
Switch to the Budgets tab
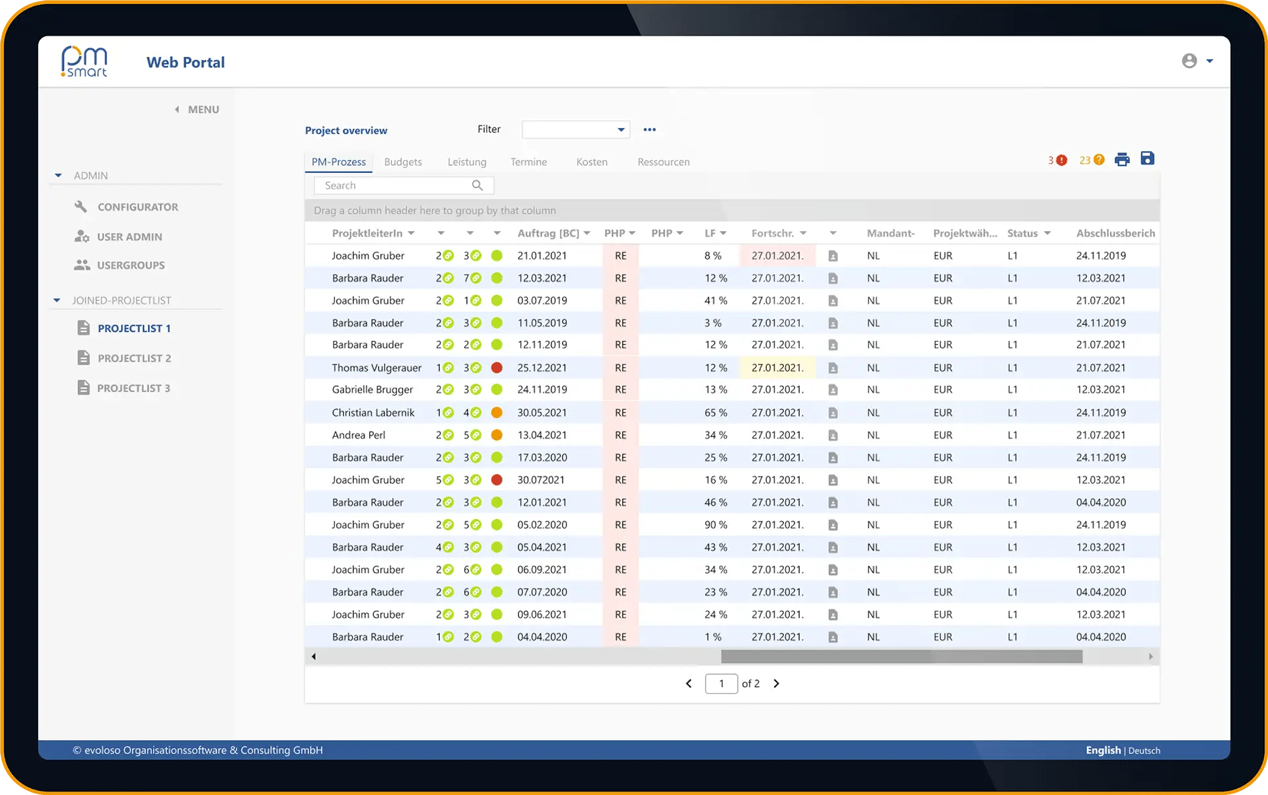coord(403,162)
